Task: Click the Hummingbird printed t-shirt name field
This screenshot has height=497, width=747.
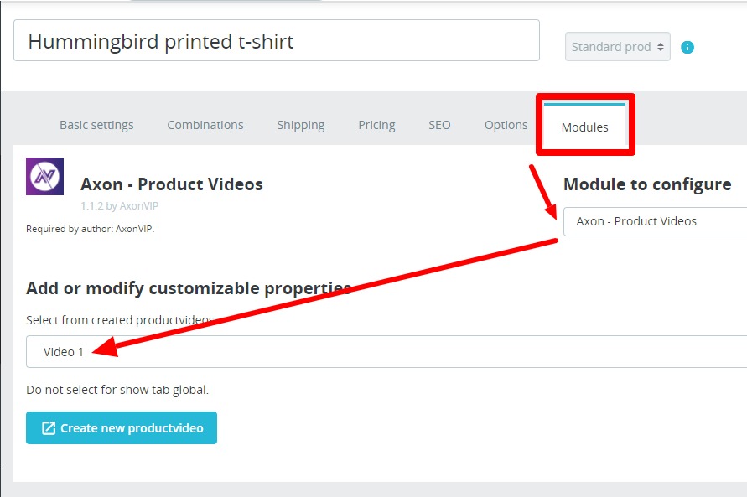Action: pos(277,40)
